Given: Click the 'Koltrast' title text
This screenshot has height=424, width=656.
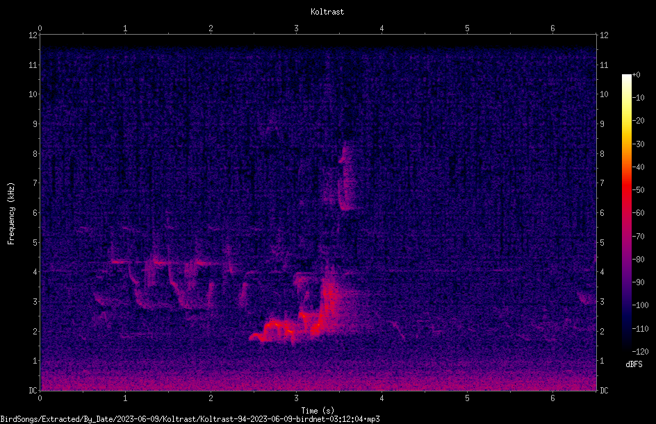Looking at the screenshot, I should coord(327,12).
